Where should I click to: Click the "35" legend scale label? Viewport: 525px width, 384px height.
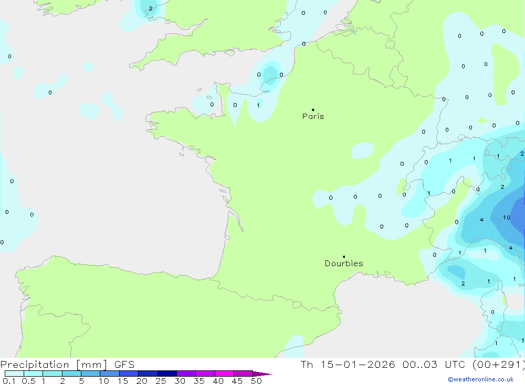point(199,381)
